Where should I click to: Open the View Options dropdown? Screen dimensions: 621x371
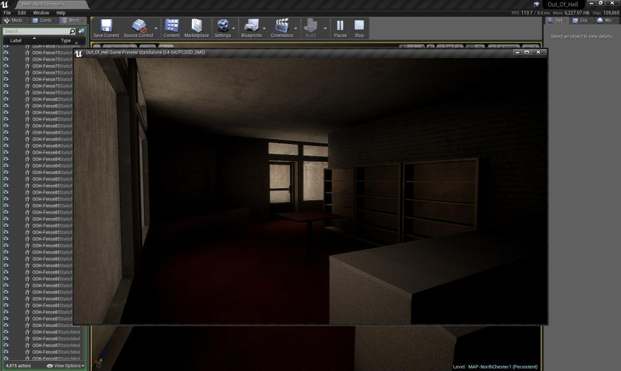point(64,366)
